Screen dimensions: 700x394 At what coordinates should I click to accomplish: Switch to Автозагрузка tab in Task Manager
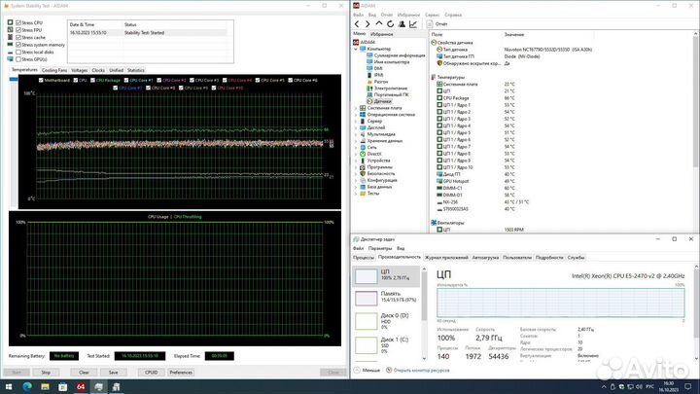point(485,258)
